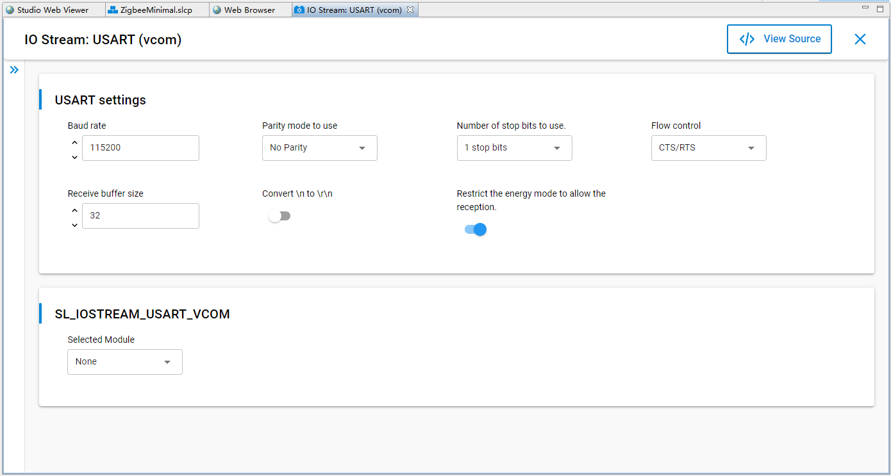
Task: Increase Baud rate with the up arrow
Action: [74, 142]
